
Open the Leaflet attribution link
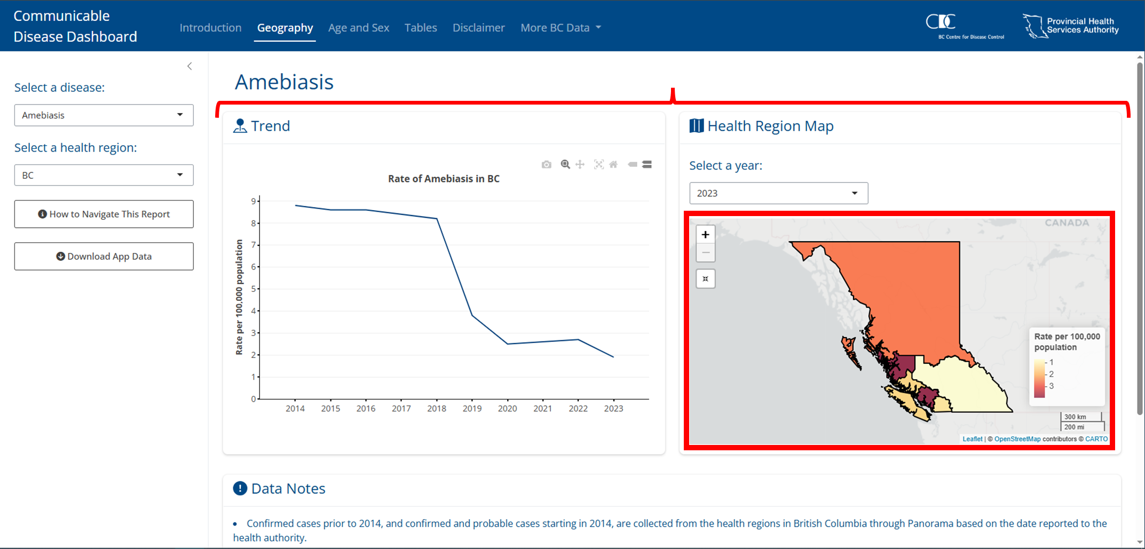[x=972, y=439]
